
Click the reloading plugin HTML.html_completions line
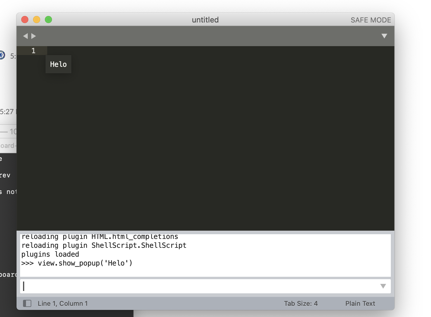(99, 236)
